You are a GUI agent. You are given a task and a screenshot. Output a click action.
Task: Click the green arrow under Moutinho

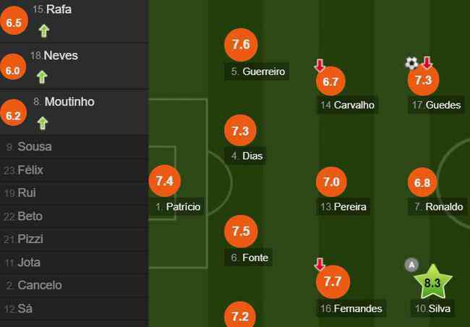coord(43,123)
